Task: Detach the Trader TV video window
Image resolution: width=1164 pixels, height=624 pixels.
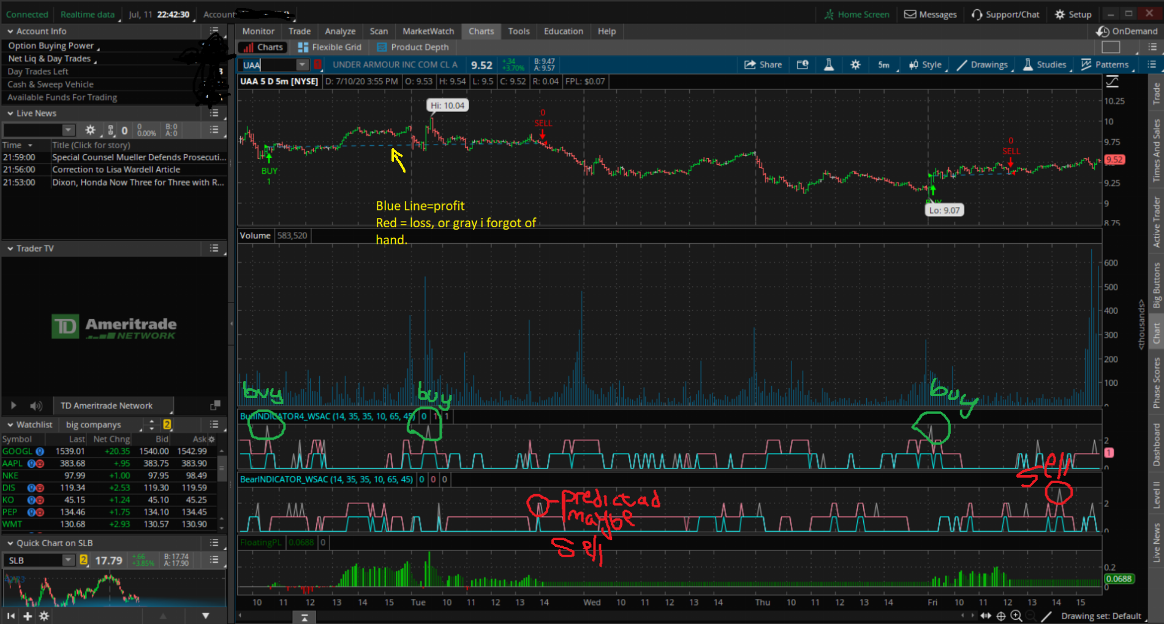Action: point(215,405)
